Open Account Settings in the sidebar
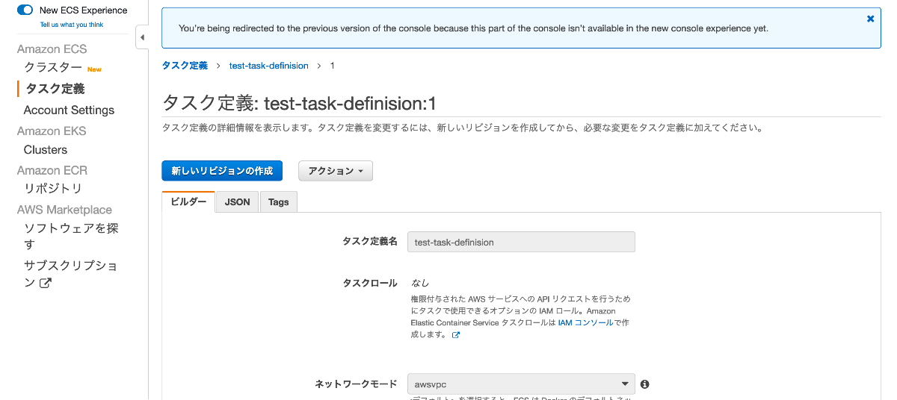This screenshot has width=897, height=400. pyautogui.click(x=69, y=110)
